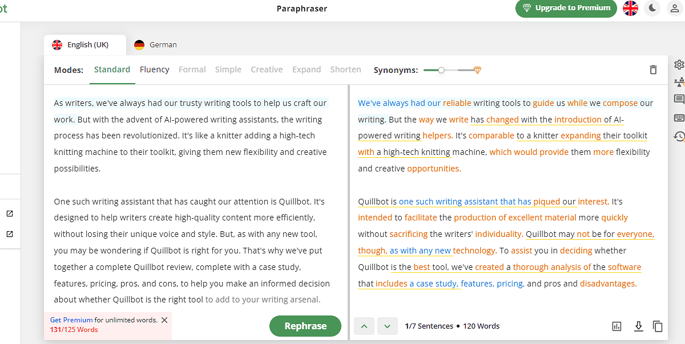This screenshot has height=344, width=685.
Task: Toggle dark mode with the moon icon
Action: tap(652, 8)
